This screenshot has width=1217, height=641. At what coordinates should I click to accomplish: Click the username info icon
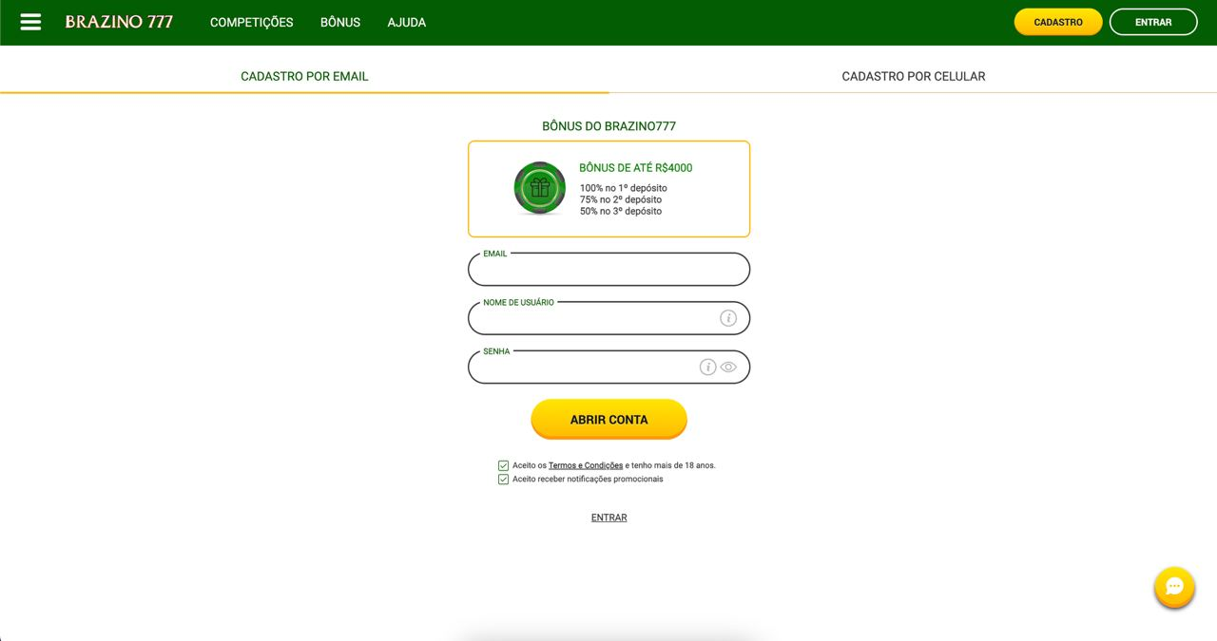728,318
